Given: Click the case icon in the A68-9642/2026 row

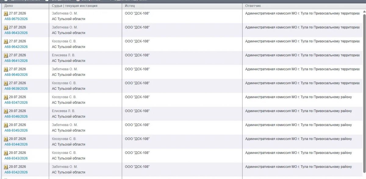Looking at the screenshot, I should (x=6, y=42).
